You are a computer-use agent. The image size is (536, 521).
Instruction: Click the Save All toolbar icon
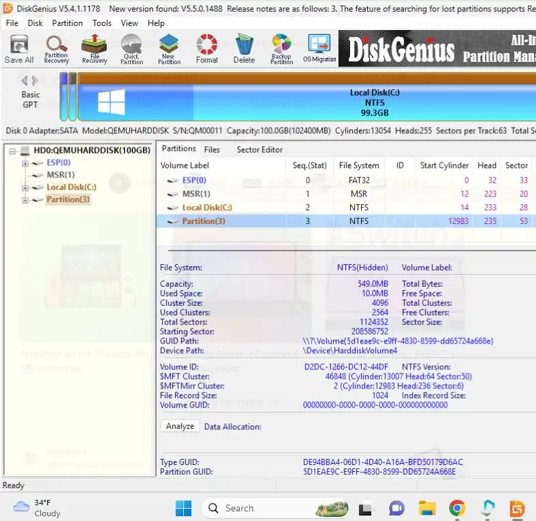pyautogui.click(x=19, y=49)
